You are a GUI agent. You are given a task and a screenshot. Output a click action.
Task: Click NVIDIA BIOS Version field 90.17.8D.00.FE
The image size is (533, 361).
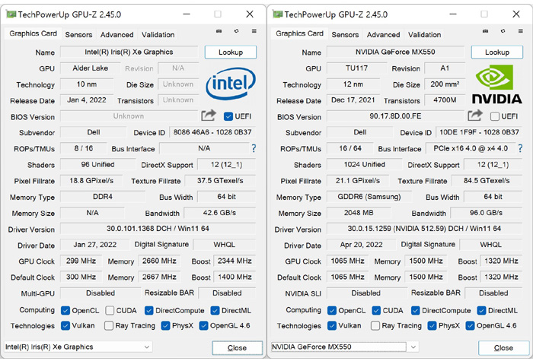tap(395, 116)
